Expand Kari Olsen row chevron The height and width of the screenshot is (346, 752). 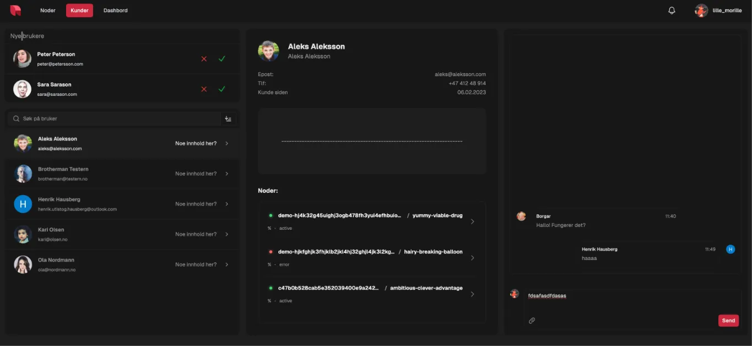(227, 234)
